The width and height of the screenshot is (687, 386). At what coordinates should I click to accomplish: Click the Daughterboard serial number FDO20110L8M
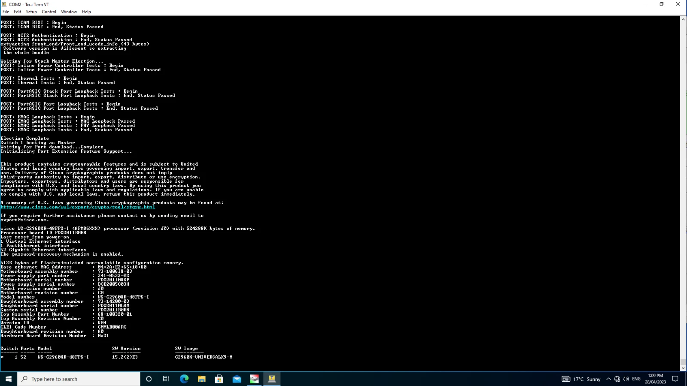113,306
